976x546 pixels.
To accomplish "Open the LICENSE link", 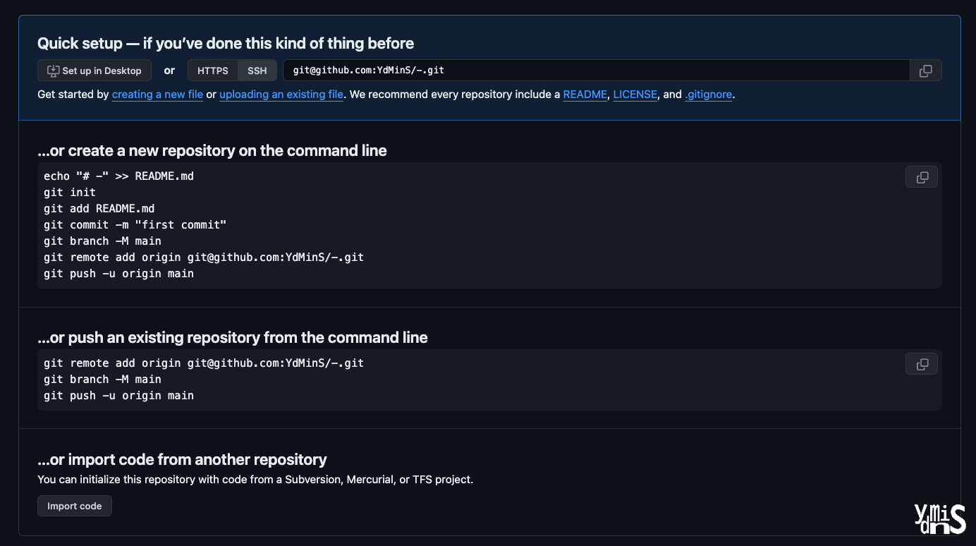I will tap(635, 95).
